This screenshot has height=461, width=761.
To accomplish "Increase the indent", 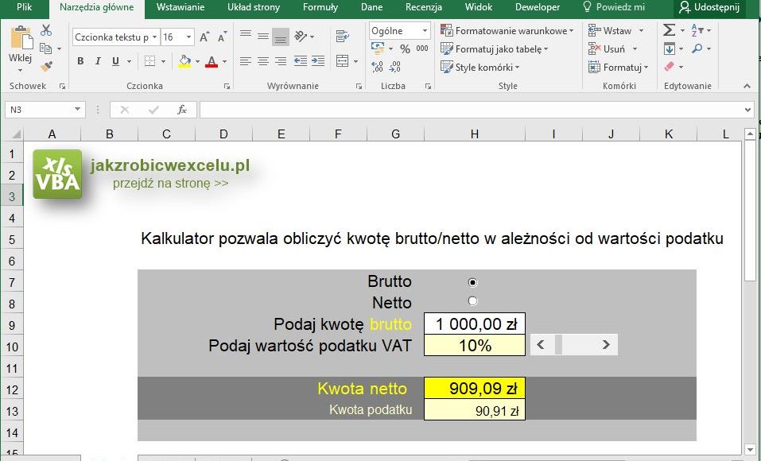I will (318, 61).
